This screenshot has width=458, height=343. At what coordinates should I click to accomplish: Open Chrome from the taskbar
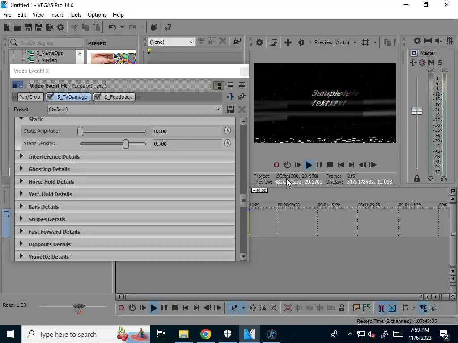pos(206,334)
